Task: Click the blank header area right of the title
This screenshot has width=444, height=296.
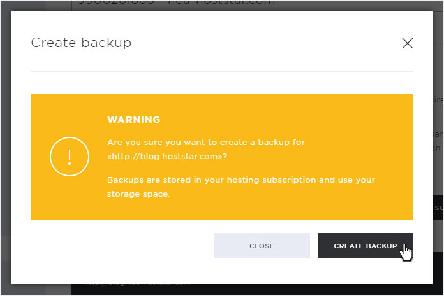Action: (266, 43)
